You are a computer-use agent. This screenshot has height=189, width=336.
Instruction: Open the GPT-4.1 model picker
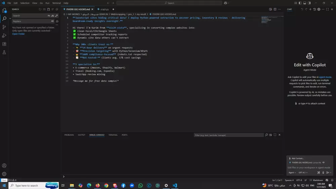303,173
